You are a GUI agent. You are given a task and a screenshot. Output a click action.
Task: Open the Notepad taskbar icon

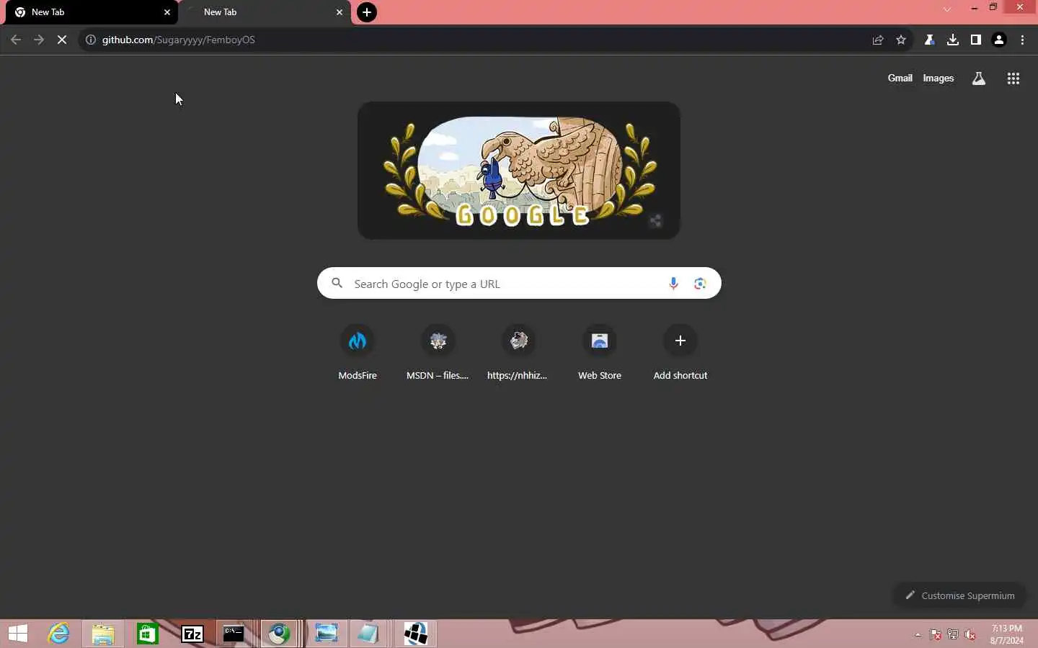[x=368, y=634]
